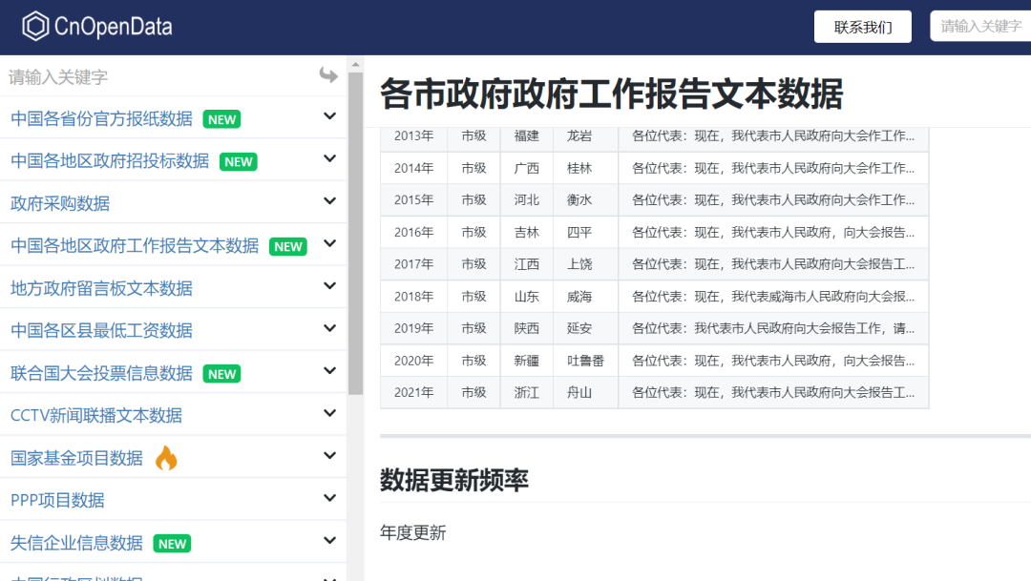Viewport: 1031px width, 581px height.
Task: Expand 中国各地区政府工作报告文本数据 chevron
Action: pos(330,243)
